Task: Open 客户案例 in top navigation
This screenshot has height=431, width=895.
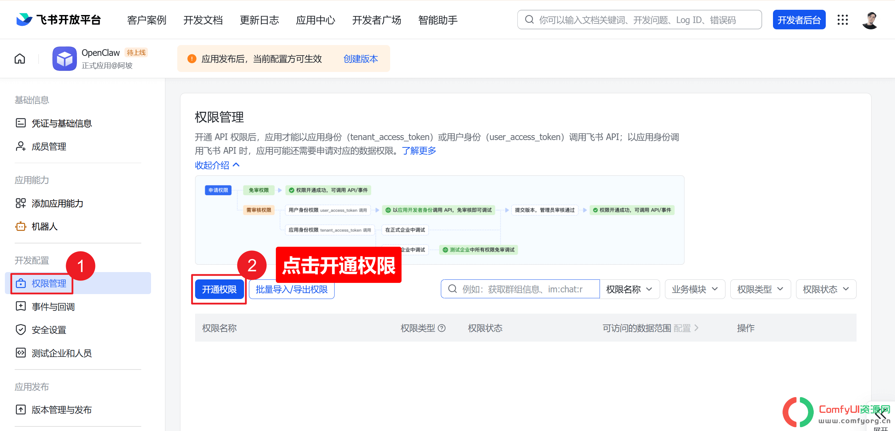Action: point(147,20)
